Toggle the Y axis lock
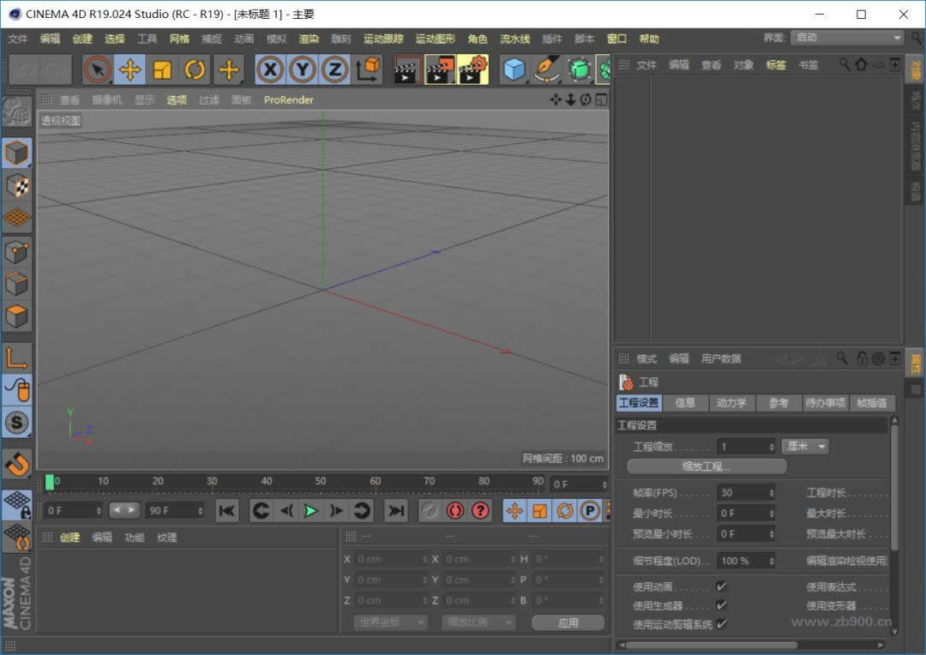 (301, 69)
